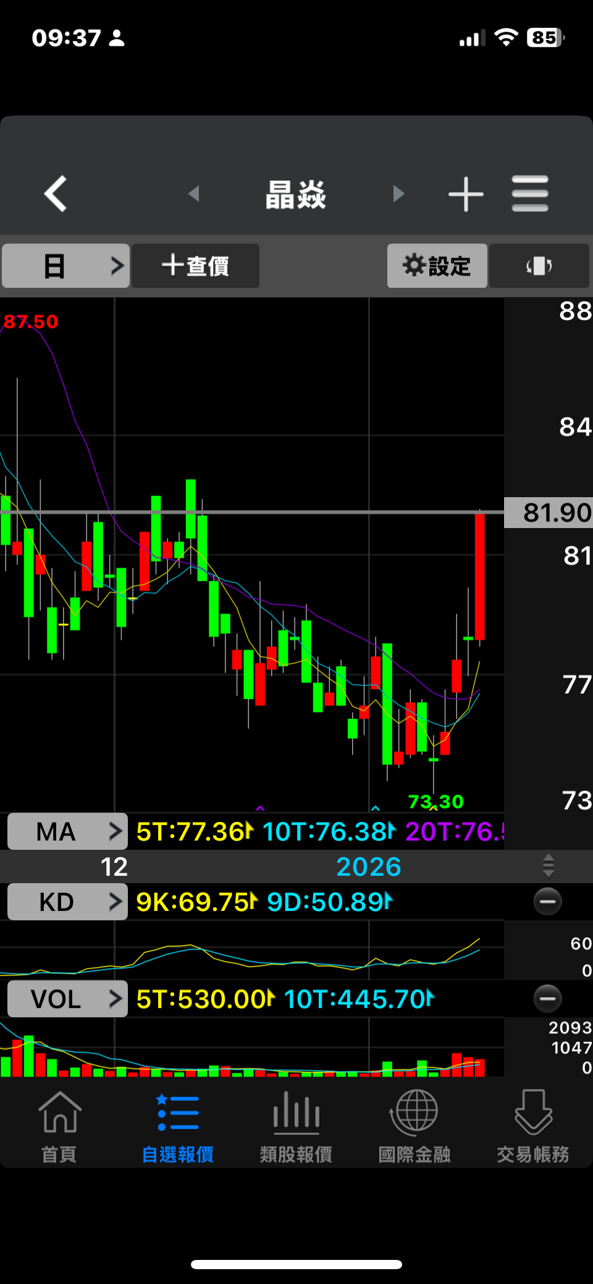Screen dimensions: 593x1284
Task: Tap the 十查價 price lookup button
Action: (x=195, y=266)
